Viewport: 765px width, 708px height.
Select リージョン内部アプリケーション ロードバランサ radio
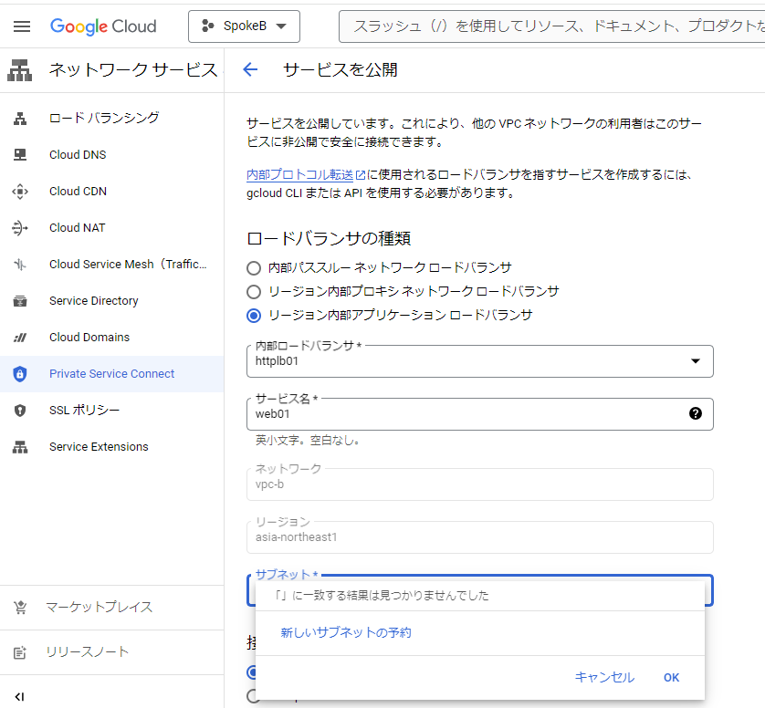tap(254, 316)
